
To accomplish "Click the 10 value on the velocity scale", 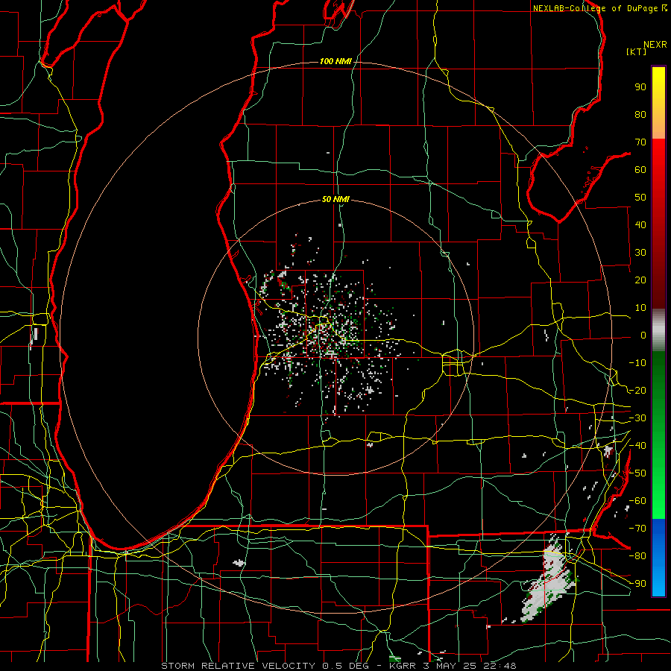I will pyautogui.click(x=640, y=308).
